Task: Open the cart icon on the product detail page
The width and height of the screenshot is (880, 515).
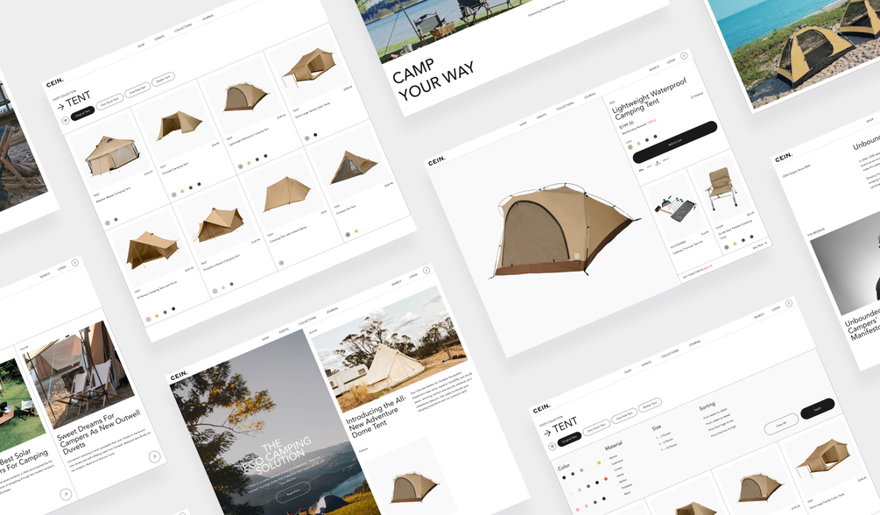Action: (x=684, y=55)
